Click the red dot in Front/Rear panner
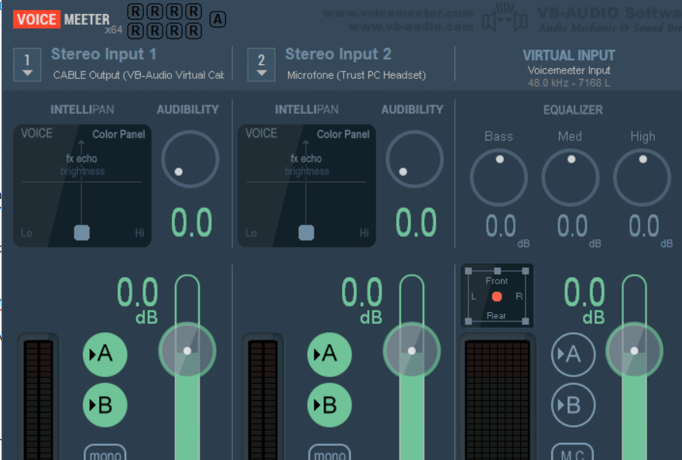The image size is (682, 460). 497,297
